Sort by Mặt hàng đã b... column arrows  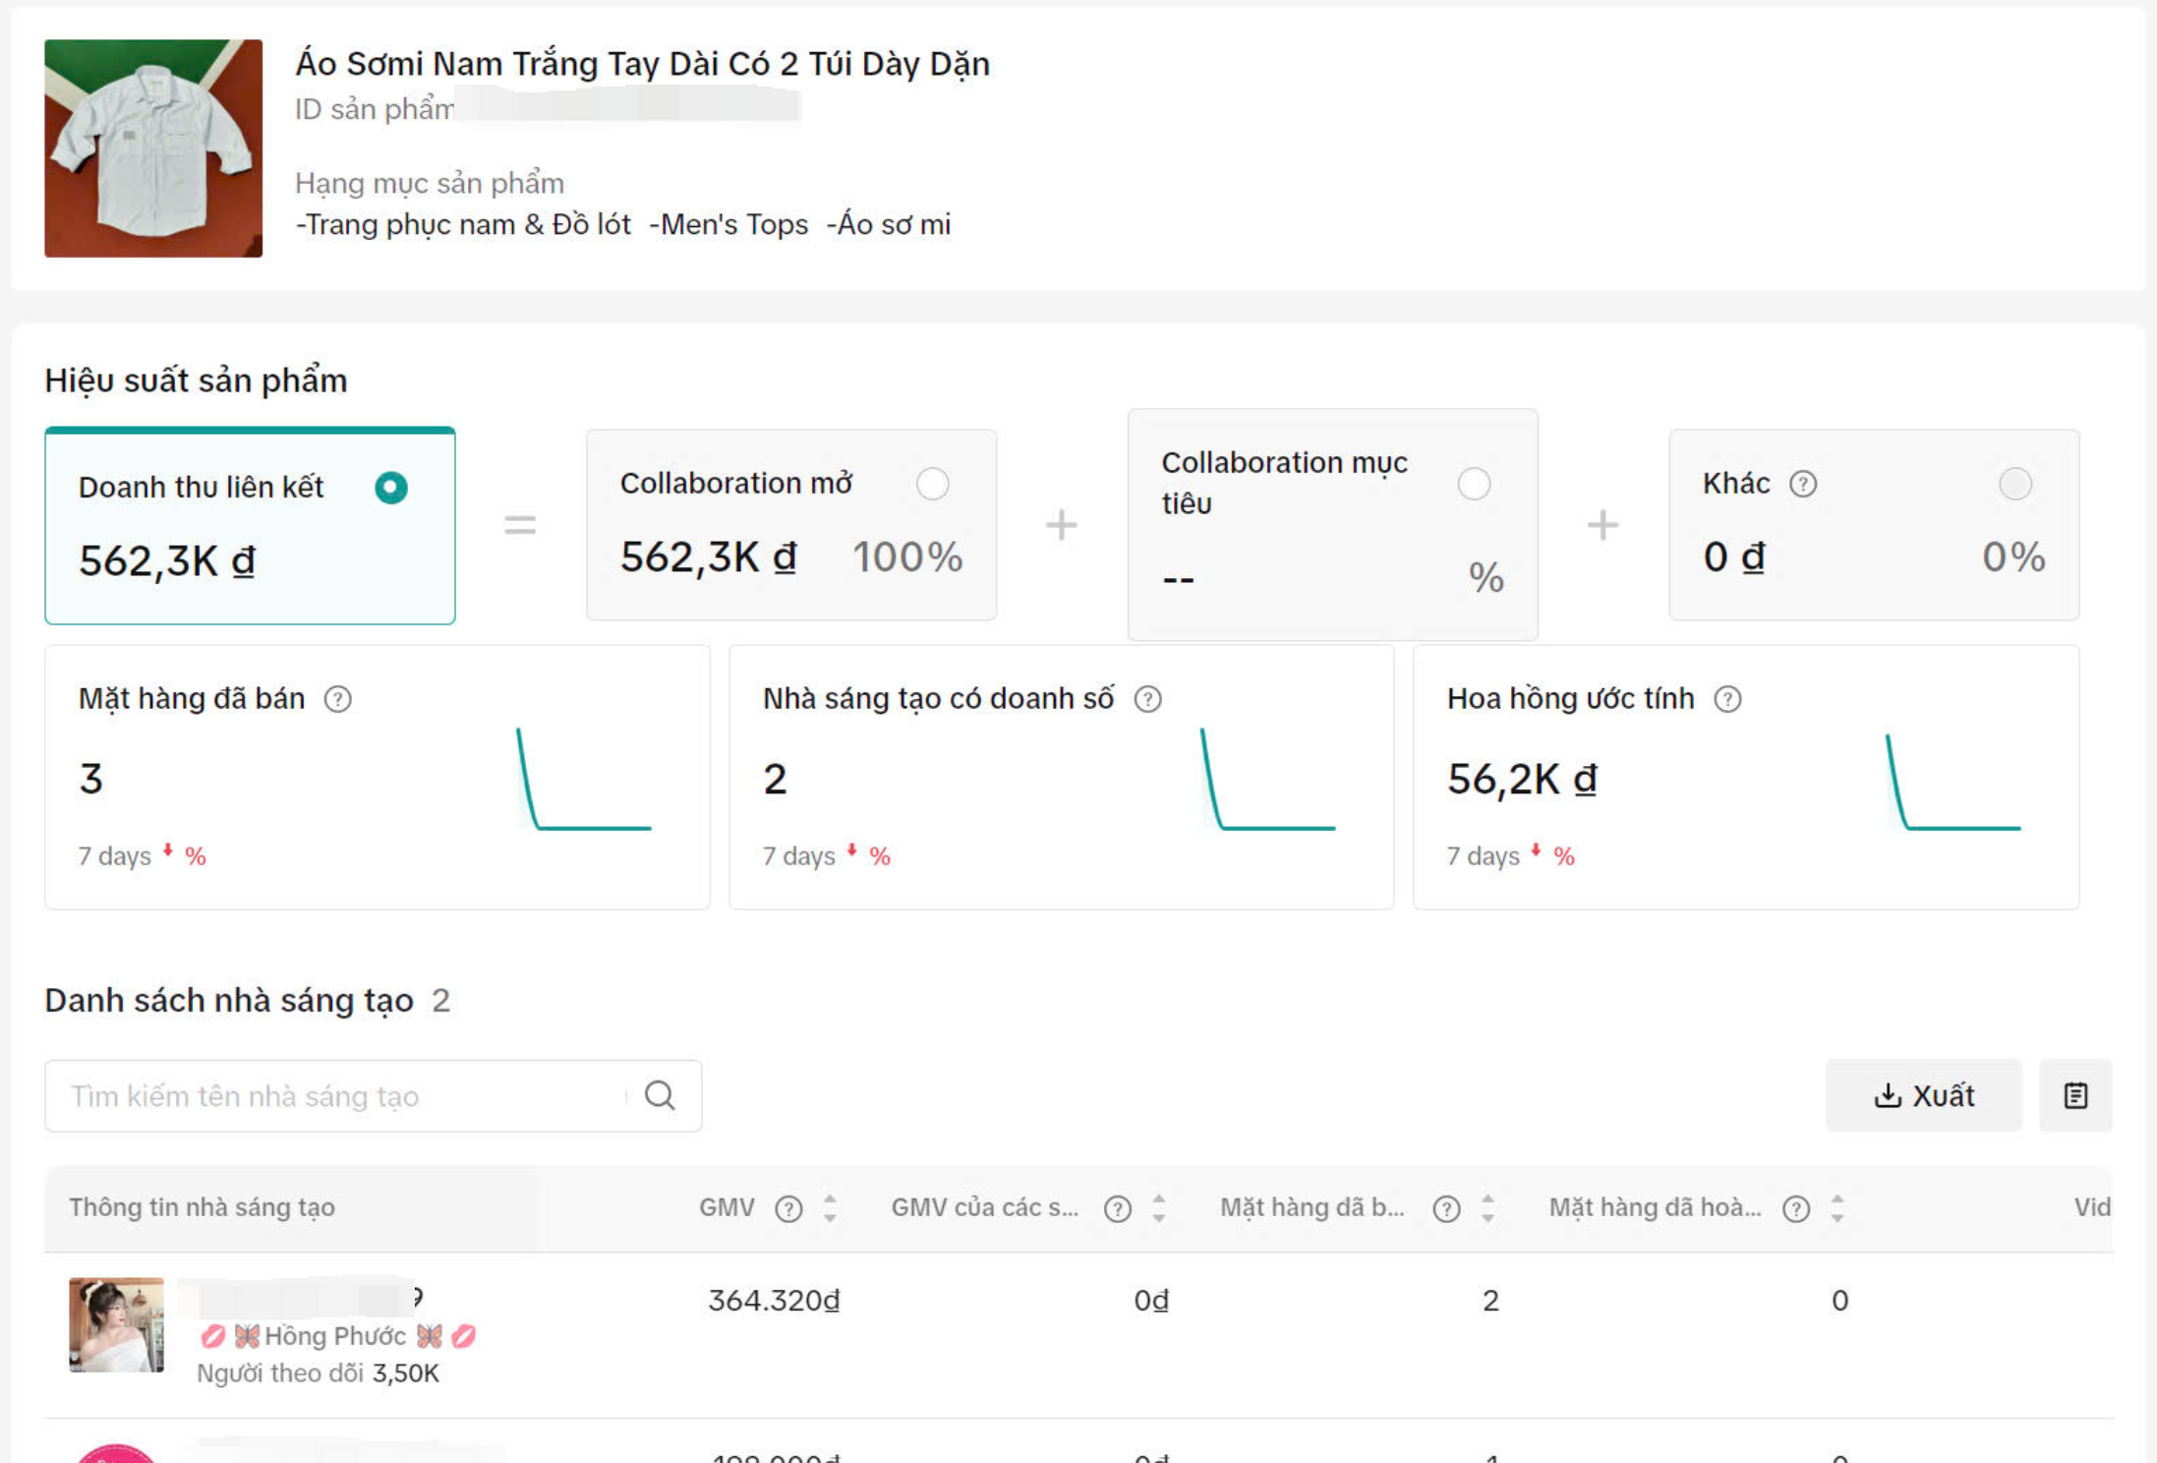tap(1487, 1208)
